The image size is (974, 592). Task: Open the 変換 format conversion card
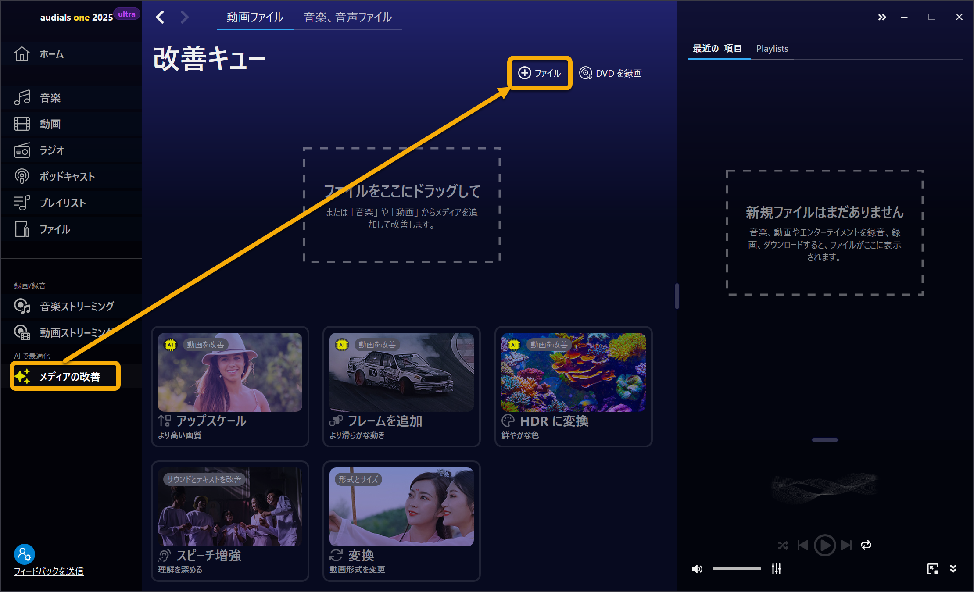pos(401,521)
